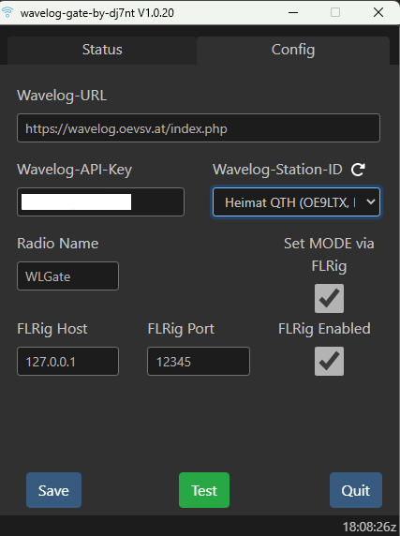This screenshot has height=536, width=400.
Task: Minimize the wavelog-gate window
Action: pos(293,12)
